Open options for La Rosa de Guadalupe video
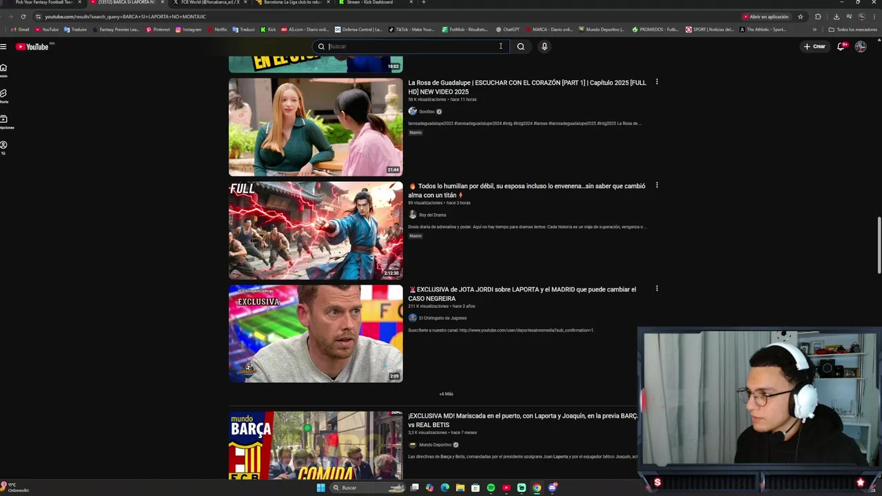 click(x=657, y=82)
